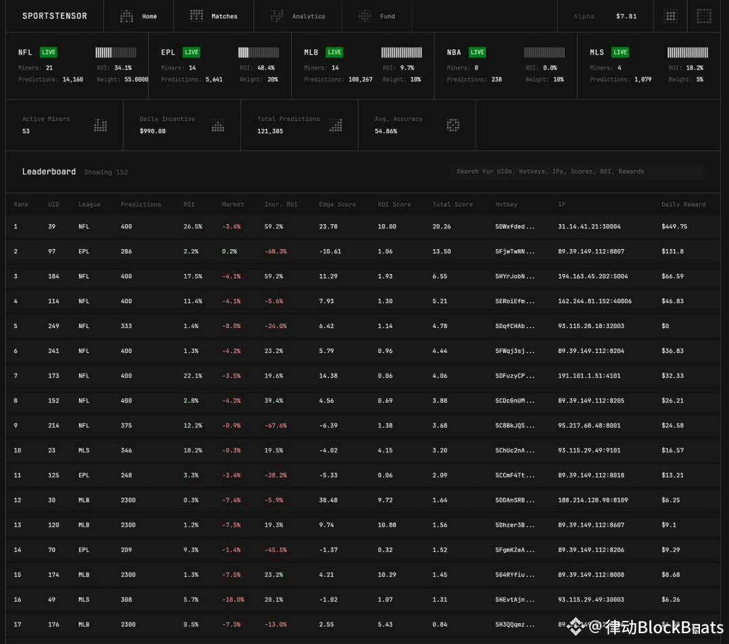This screenshot has height=644, width=729.
Task: Click the LIVE badge on NFL card
Action: [48, 53]
